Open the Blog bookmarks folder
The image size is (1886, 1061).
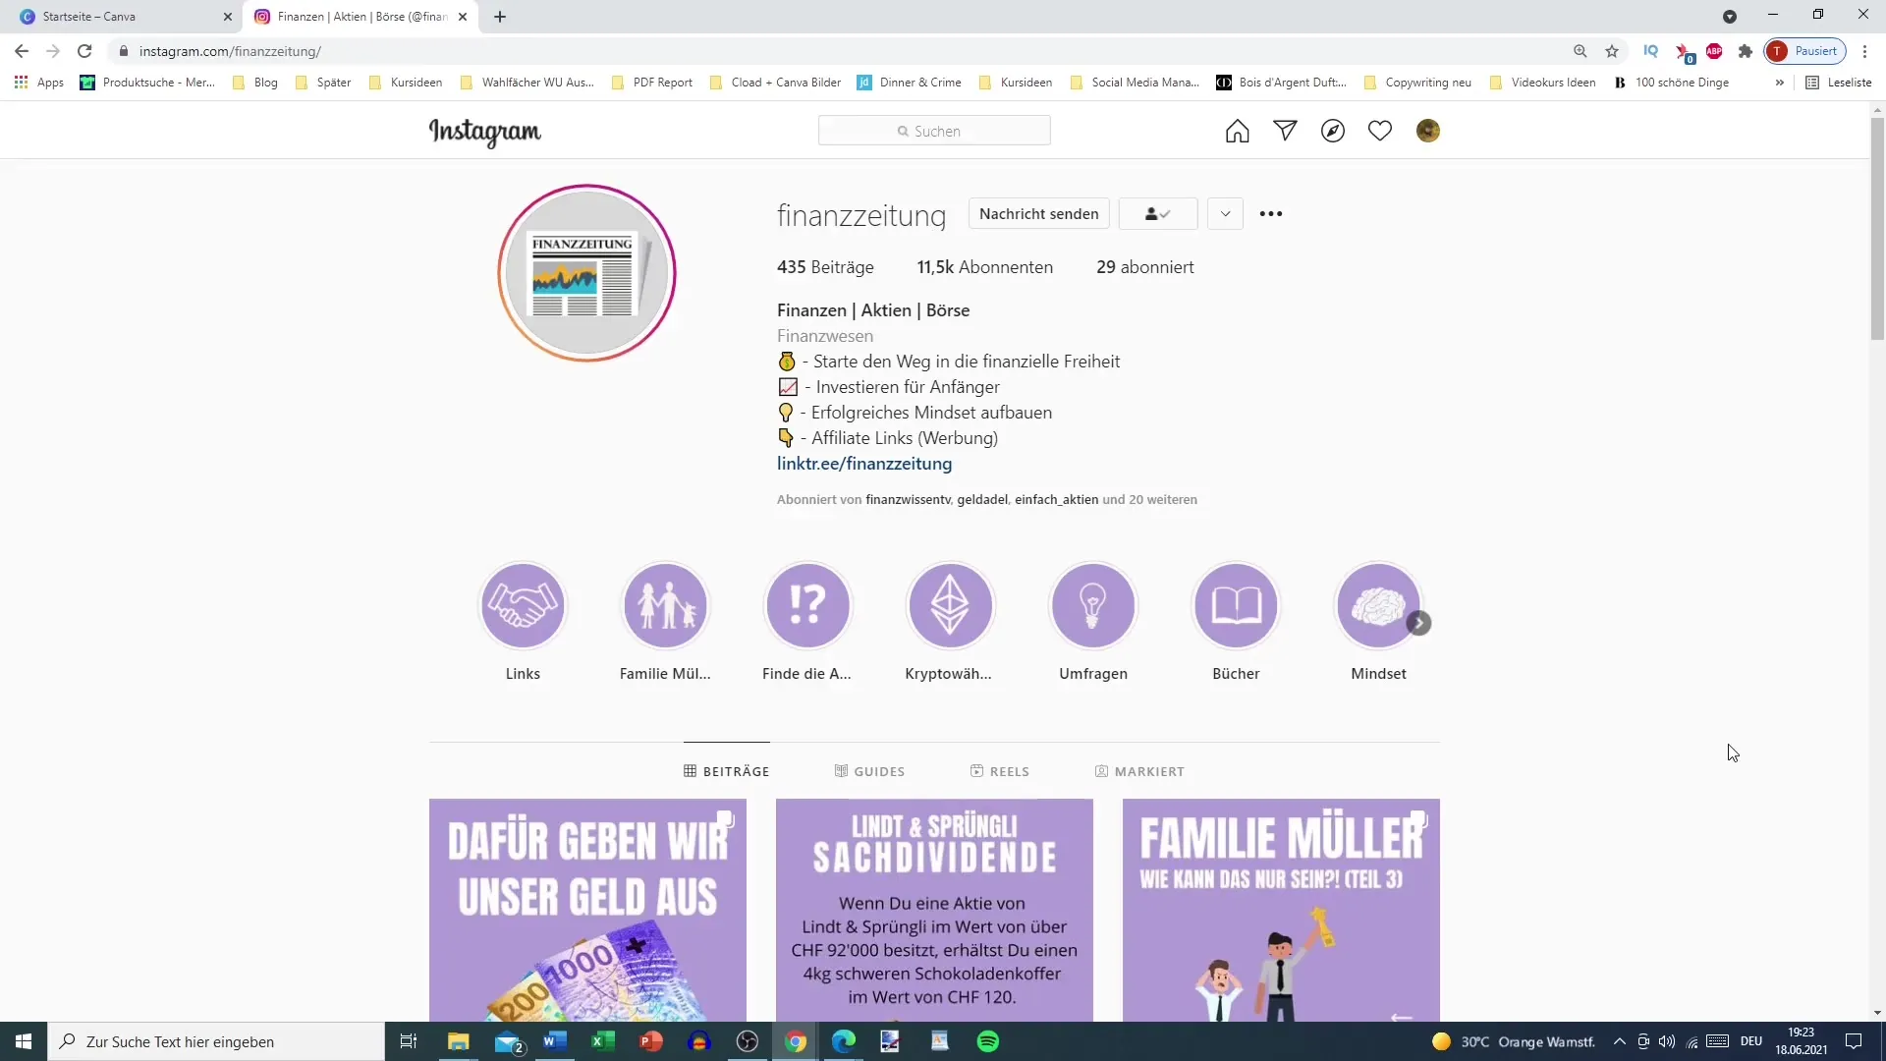coord(255,83)
